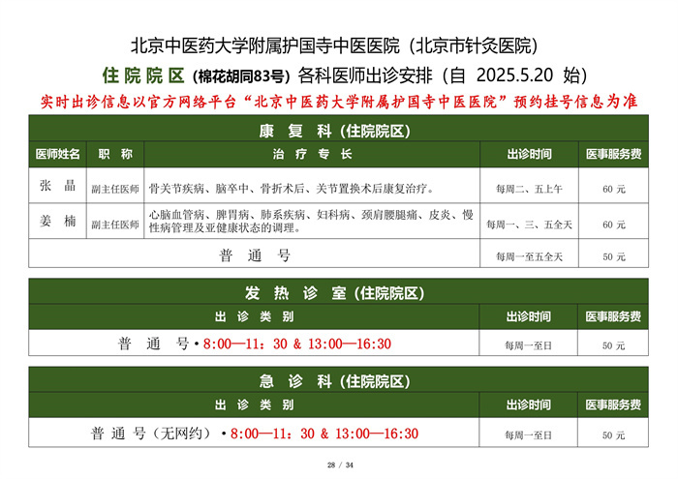Click 发热诊室 普通号 hours row

click(254, 344)
